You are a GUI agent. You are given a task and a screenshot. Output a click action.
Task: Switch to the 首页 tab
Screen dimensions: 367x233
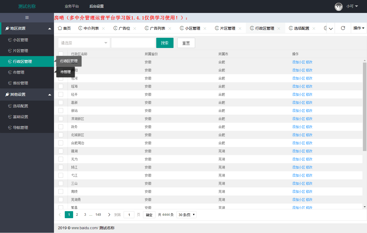click(64, 28)
